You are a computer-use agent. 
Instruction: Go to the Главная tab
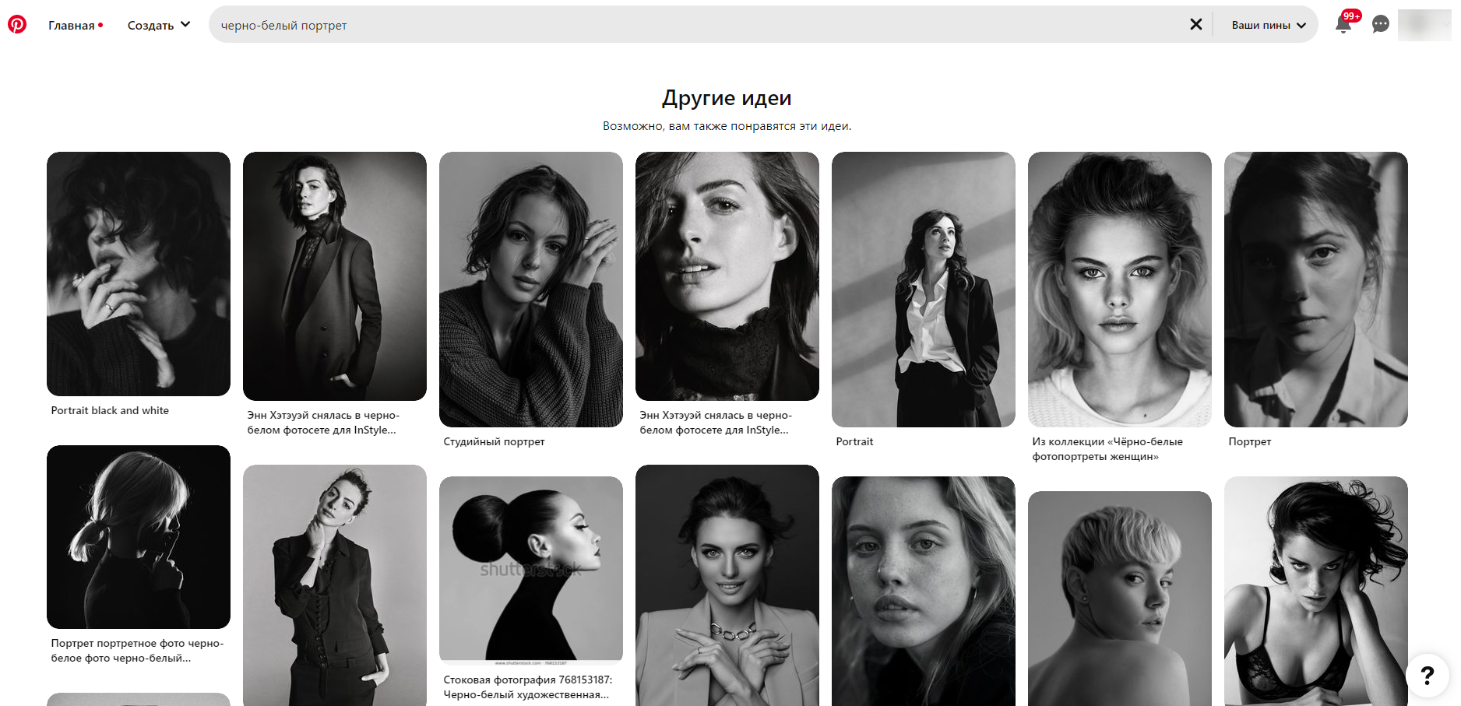[x=72, y=25]
